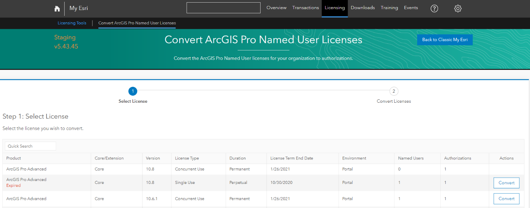The image size is (530, 208).
Task: Sort by Environment column header
Action: [x=354, y=158]
